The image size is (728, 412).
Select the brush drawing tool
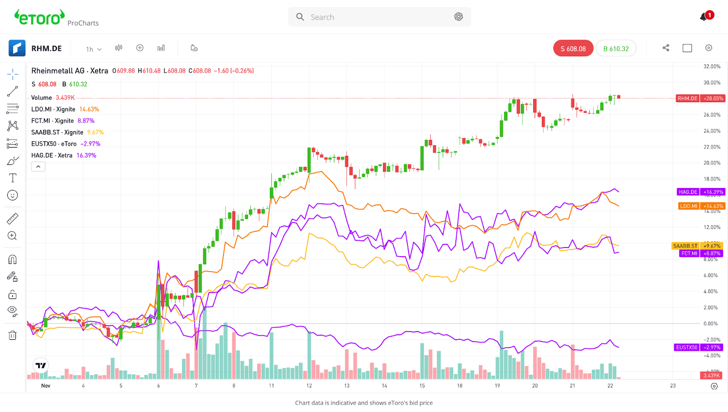13,161
